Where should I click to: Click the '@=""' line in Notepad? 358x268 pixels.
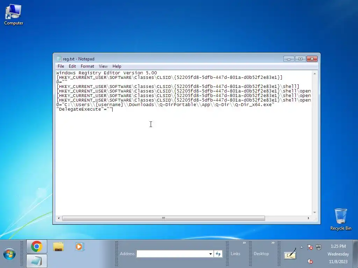pyautogui.click(x=62, y=82)
